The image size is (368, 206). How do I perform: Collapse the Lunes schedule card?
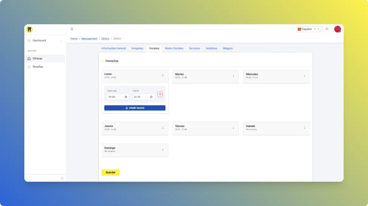tap(163, 76)
